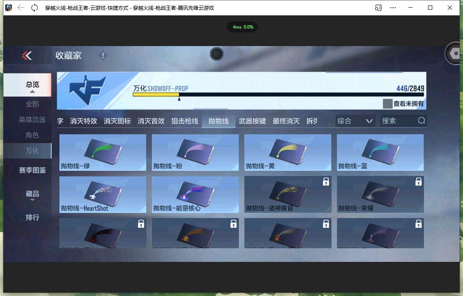Open the three-dots more options menu

[x=393, y=8]
